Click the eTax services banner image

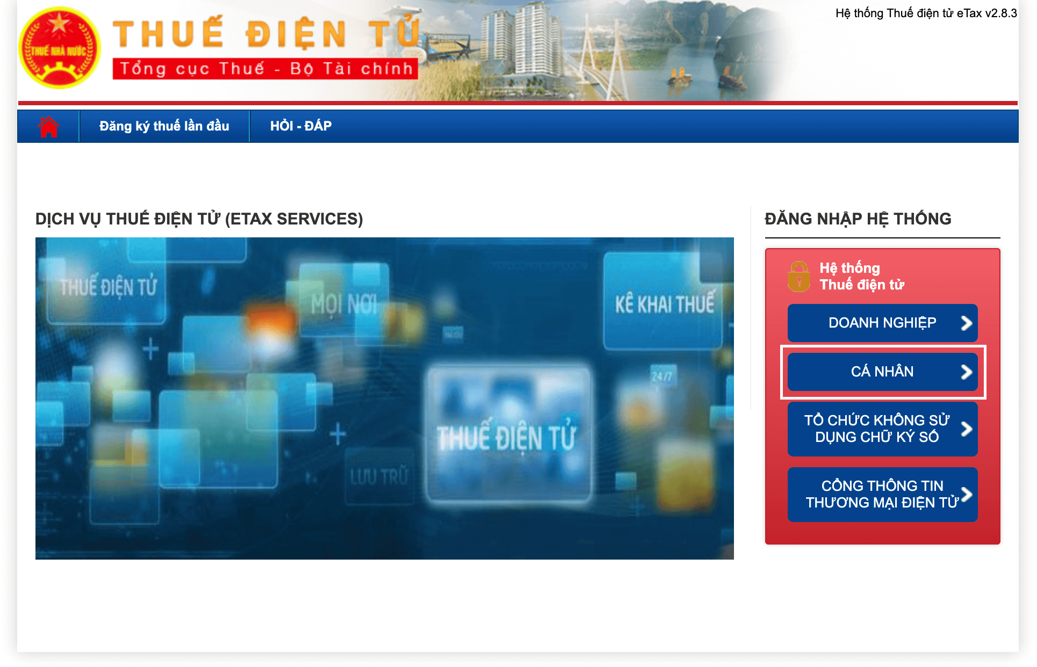[384, 398]
